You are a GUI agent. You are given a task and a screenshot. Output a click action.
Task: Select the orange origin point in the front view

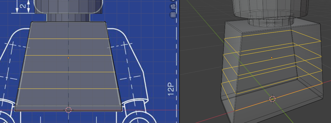tap(68, 58)
